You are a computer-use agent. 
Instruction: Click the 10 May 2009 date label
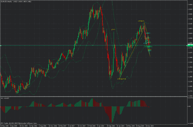pos(130,126)
